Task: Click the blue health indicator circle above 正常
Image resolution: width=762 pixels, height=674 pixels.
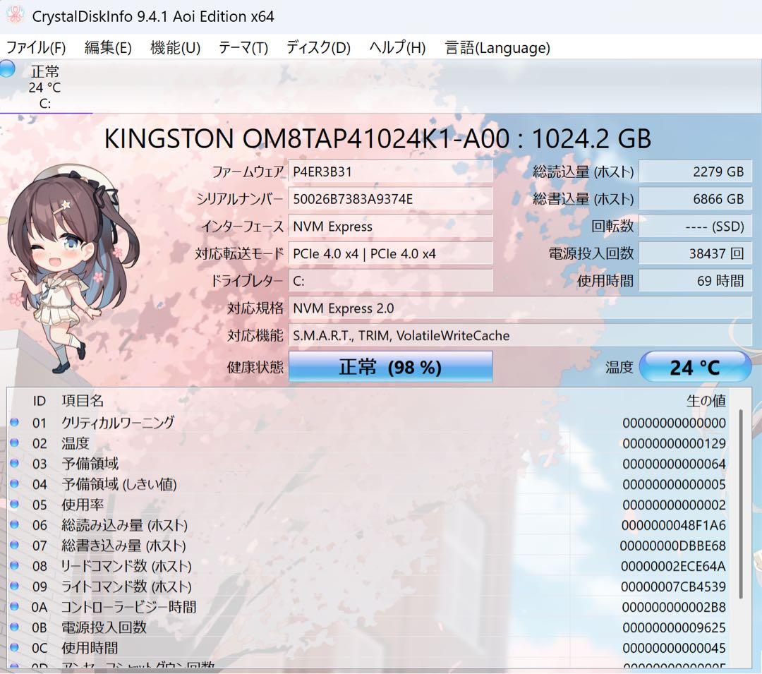Action: [7, 68]
